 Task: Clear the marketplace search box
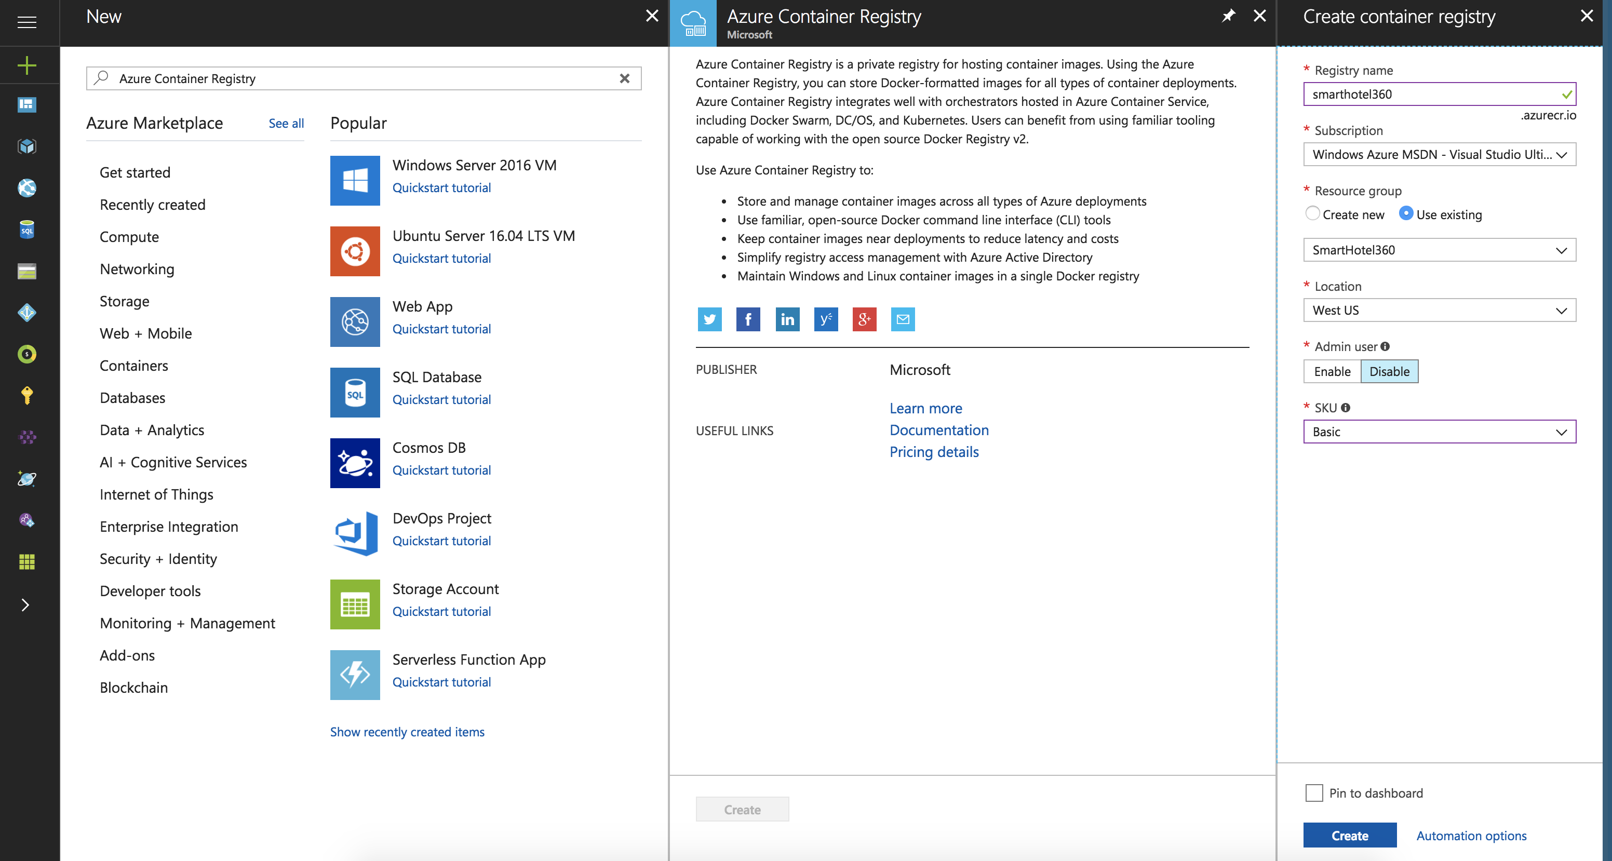tap(624, 78)
